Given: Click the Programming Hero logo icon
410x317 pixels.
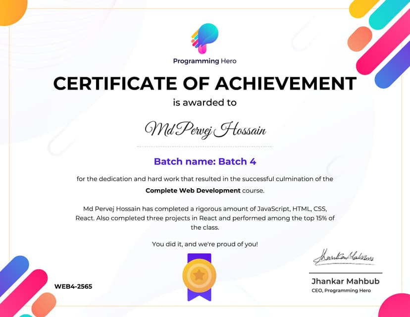Looking at the screenshot, I should coord(205,38).
